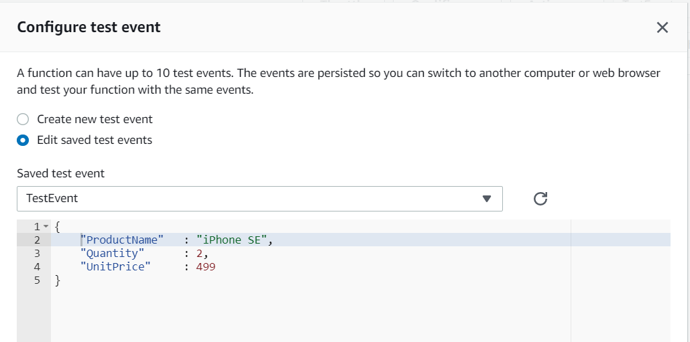Click line number 5 in the editor gutter
This screenshot has height=342, width=690.
point(37,281)
